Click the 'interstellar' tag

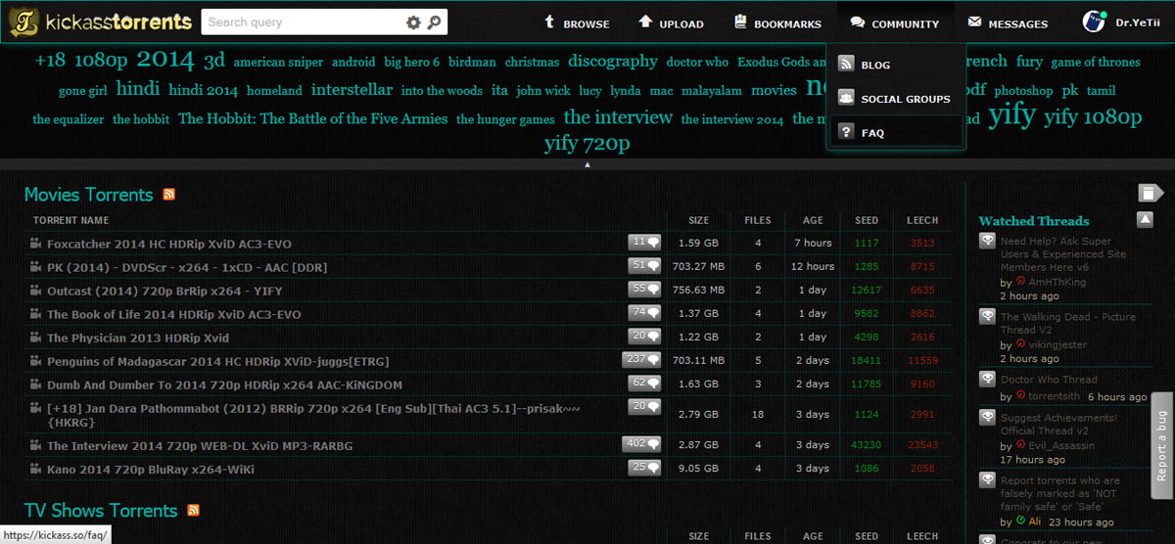[352, 90]
